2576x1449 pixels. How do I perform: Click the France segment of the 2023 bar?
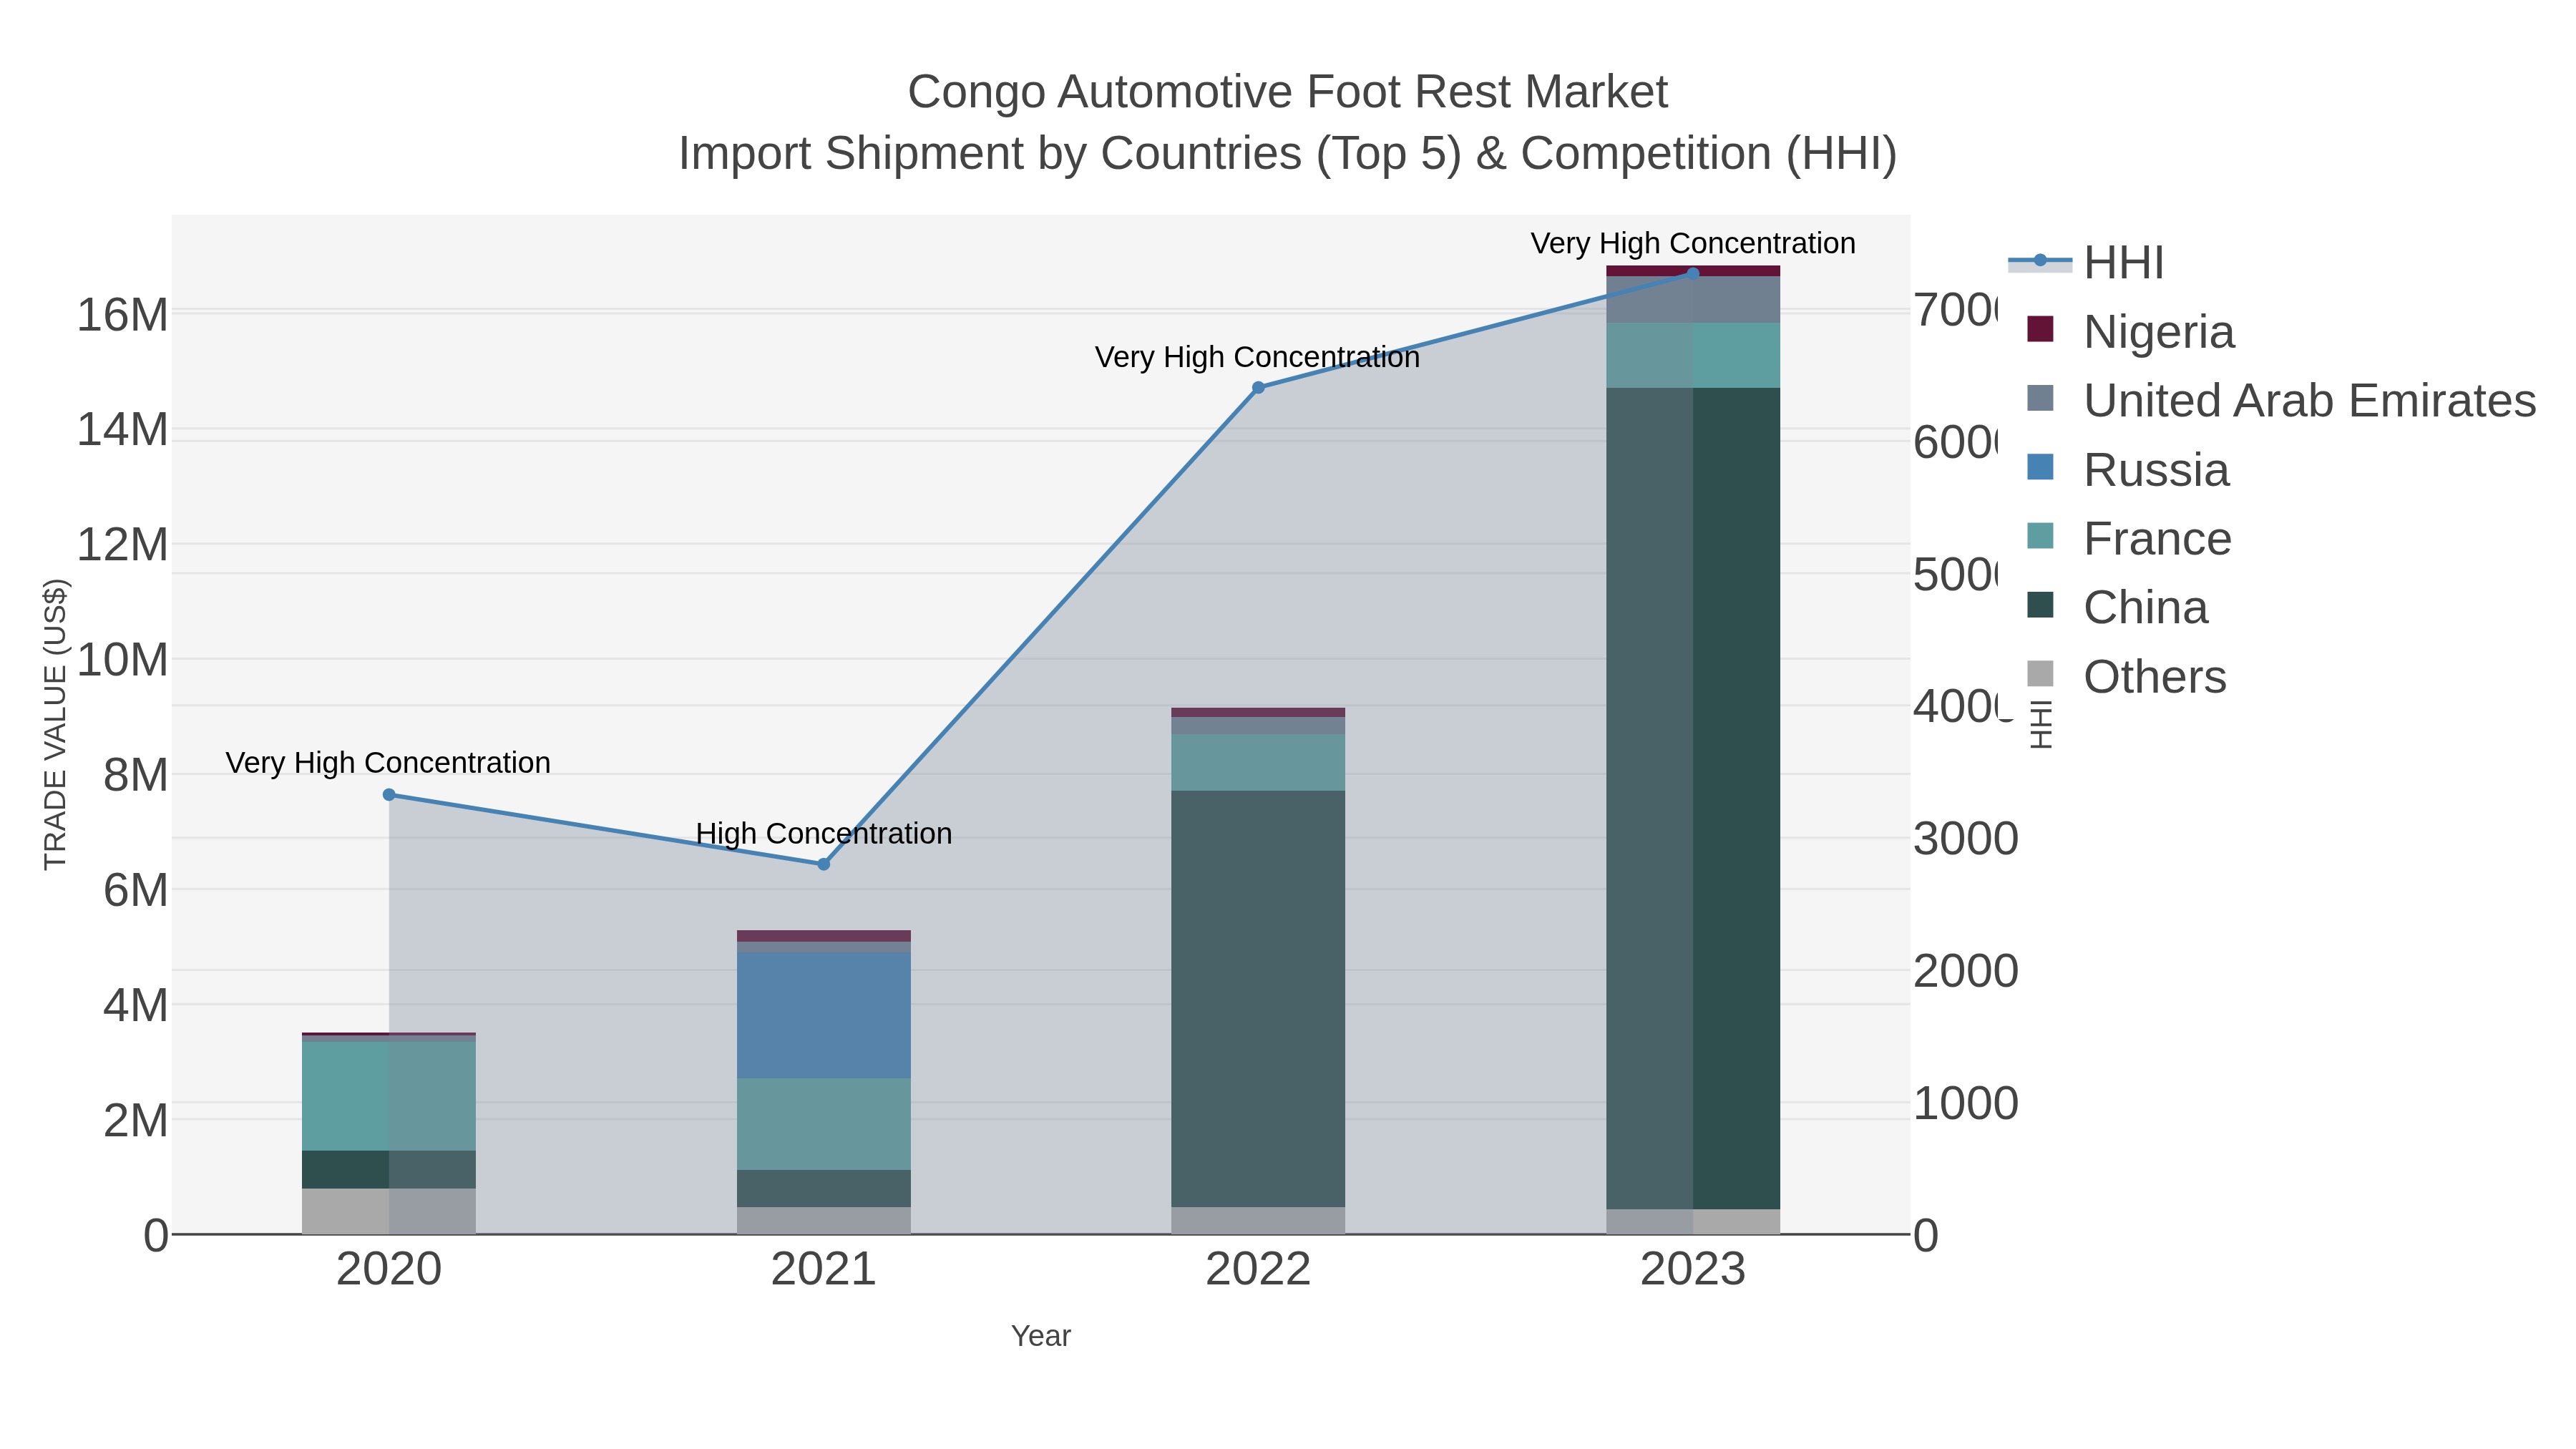tap(1693, 355)
